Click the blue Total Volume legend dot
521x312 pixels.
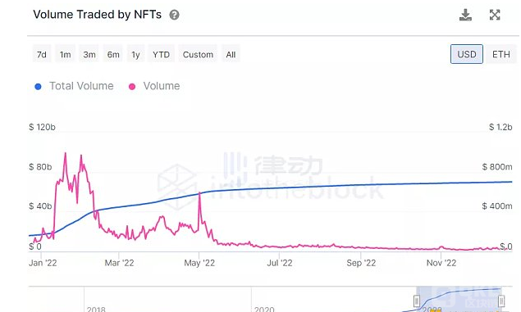coord(38,87)
